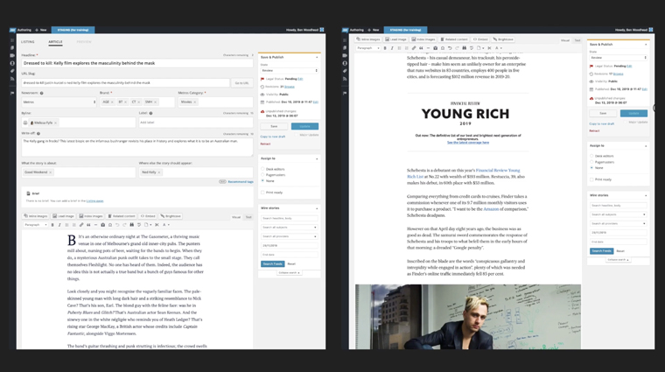Switch to Visual editor tab, right window
Image resolution: width=665 pixels, height=372 pixels.
coord(565,40)
